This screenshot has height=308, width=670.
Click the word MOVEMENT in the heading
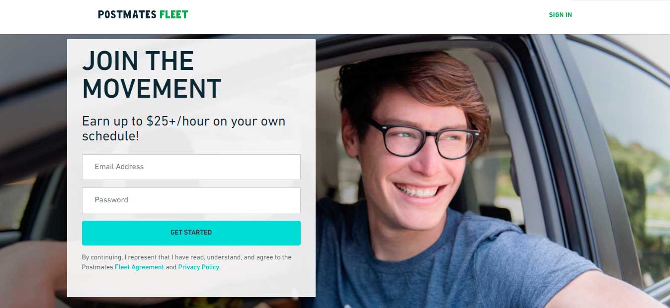coord(152,88)
